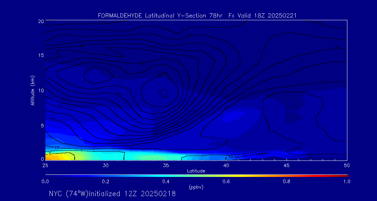Click the FORMALDEHYDE Latitudinal Y-Section plot title

(197, 16)
